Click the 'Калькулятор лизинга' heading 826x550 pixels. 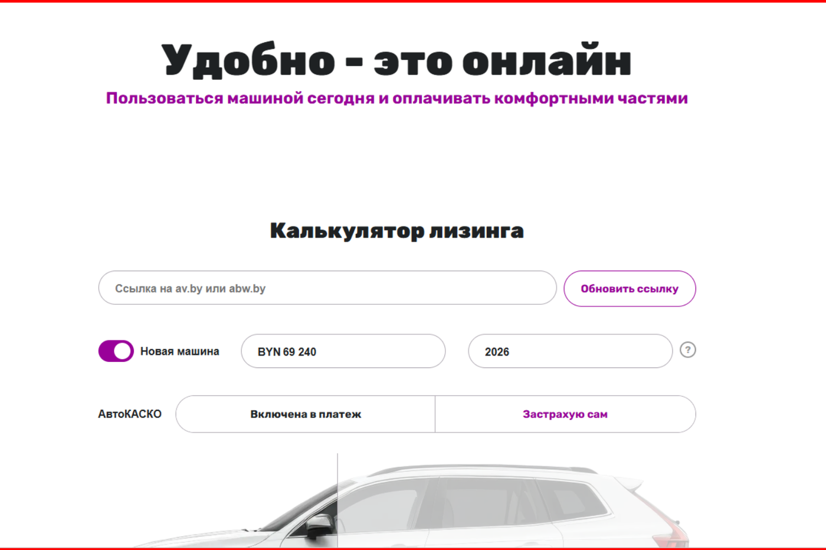(x=397, y=230)
